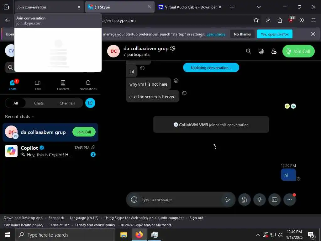Record a voice message with microphone
Viewport: 321px width, 241px height.
coord(259,199)
